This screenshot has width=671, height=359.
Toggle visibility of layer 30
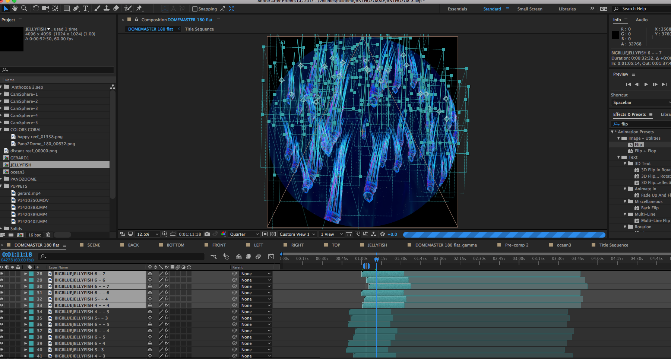click(2, 286)
